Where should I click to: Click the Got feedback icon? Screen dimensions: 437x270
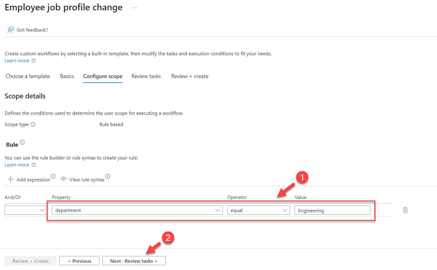click(x=11, y=29)
